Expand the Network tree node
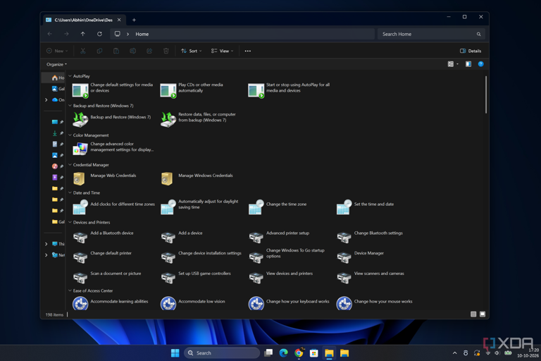This screenshot has width=541, height=361. (x=46, y=255)
